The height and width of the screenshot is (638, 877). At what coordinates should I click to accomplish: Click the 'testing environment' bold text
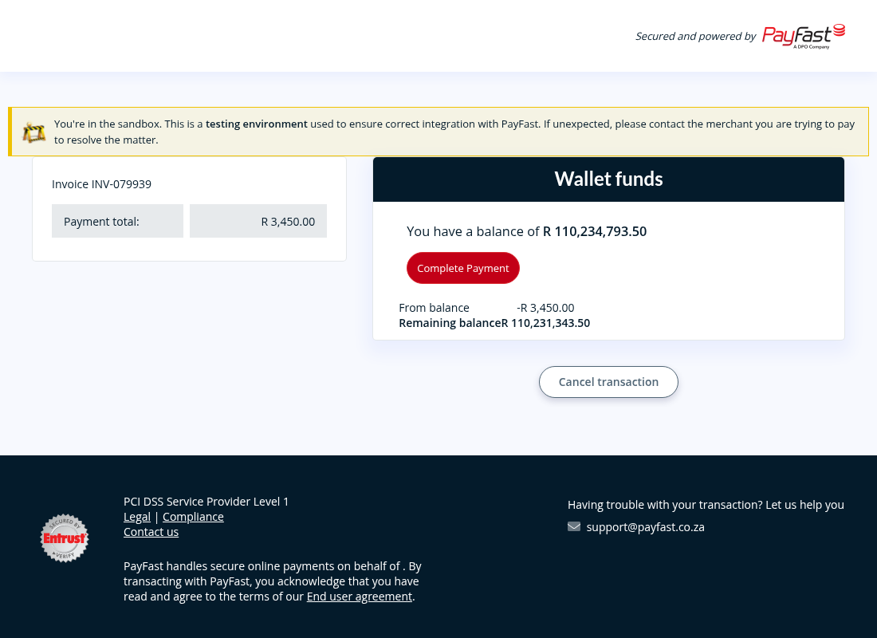click(x=256, y=124)
